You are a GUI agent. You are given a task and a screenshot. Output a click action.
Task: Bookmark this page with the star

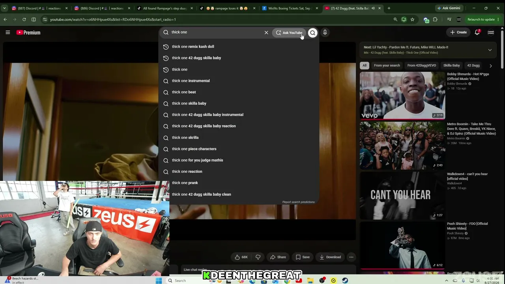(x=412, y=19)
